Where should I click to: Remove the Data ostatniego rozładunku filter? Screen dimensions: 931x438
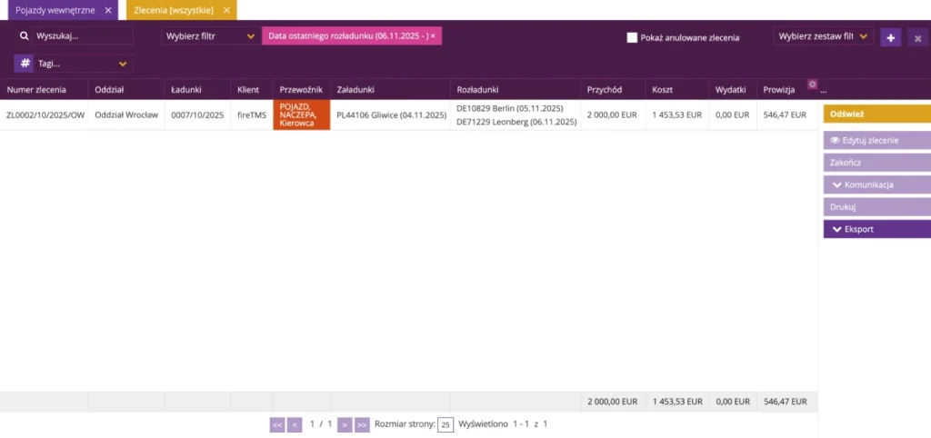433,36
